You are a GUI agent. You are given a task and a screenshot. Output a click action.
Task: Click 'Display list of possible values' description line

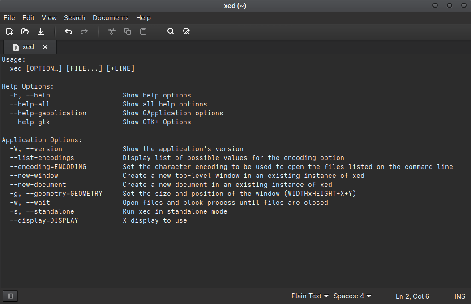click(233, 158)
